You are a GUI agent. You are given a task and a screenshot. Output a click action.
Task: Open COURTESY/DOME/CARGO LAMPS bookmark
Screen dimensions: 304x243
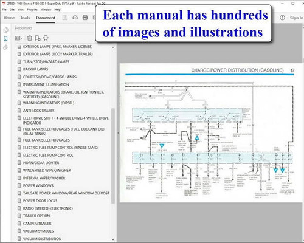click(50, 77)
